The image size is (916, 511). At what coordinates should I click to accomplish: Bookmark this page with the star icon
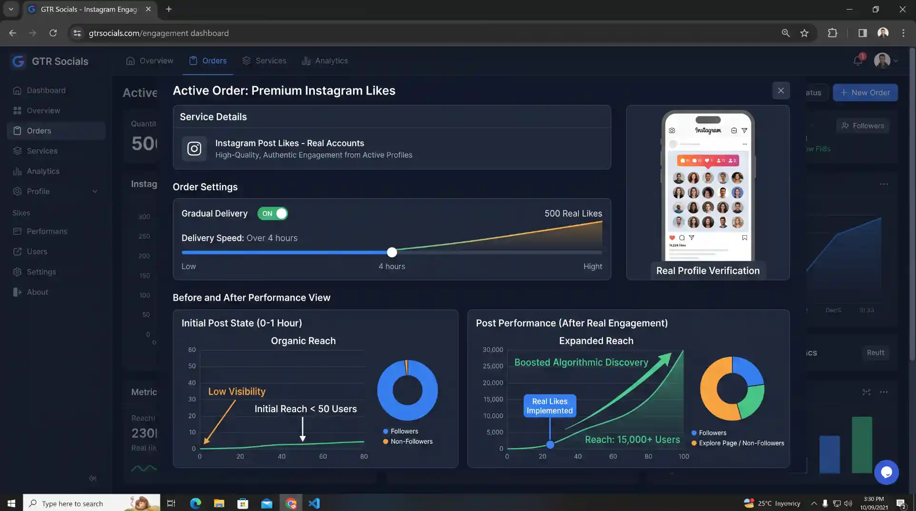(x=804, y=33)
